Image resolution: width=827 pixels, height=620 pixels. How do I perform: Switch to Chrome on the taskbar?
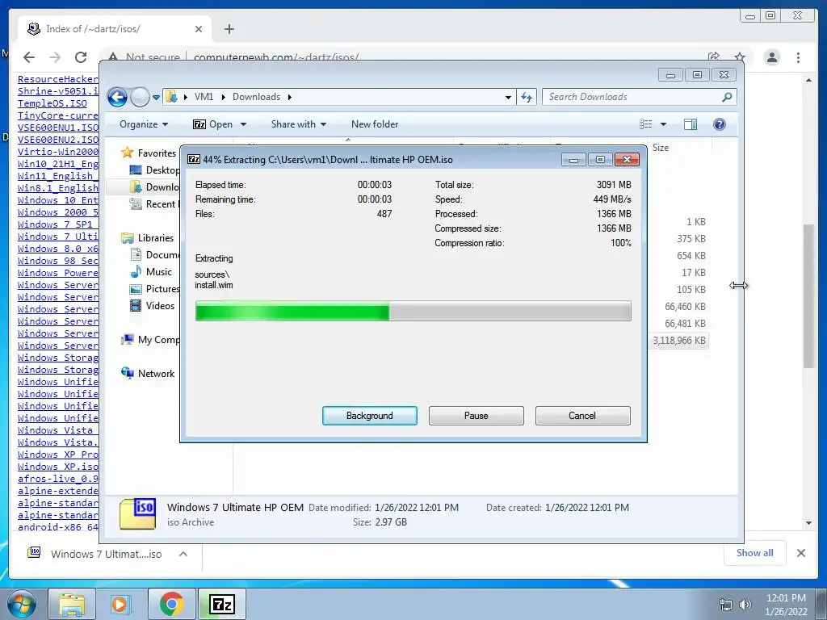click(x=171, y=604)
